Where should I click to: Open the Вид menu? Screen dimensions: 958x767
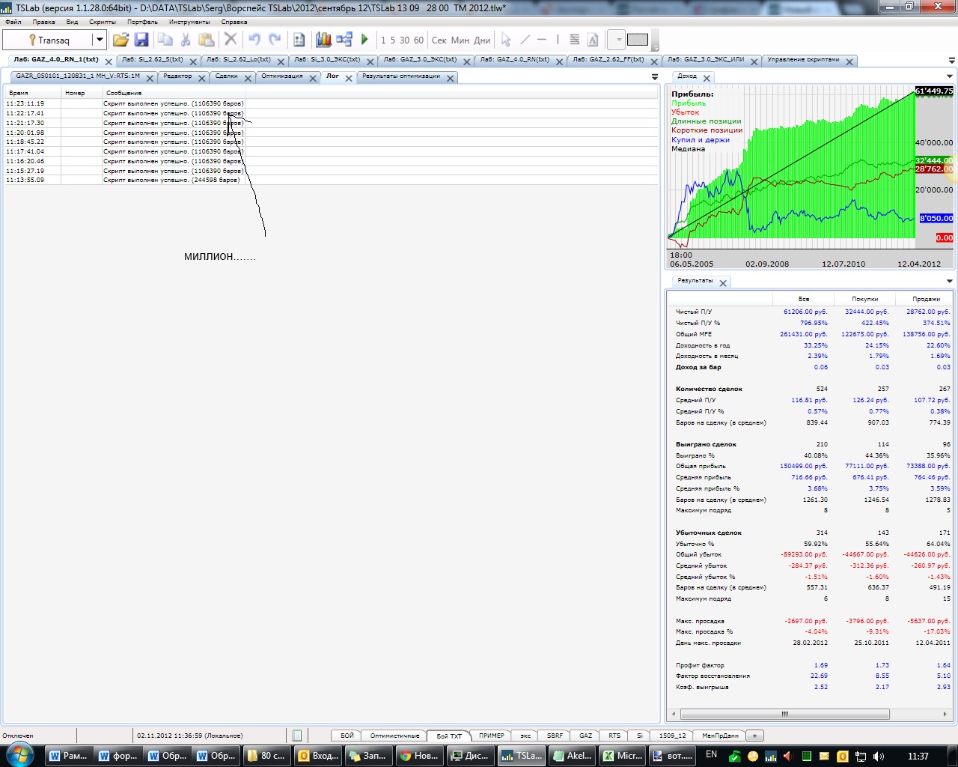tap(72, 22)
